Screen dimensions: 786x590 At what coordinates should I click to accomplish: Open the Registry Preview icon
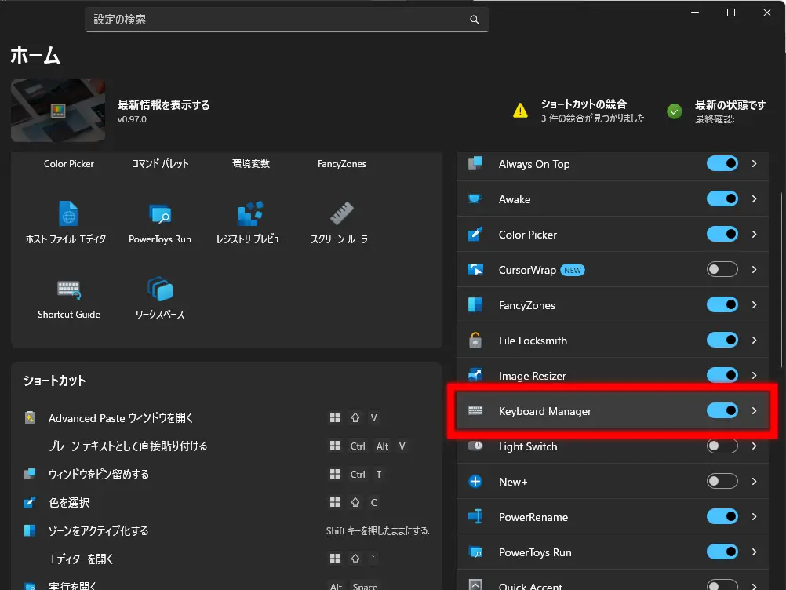[250, 213]
